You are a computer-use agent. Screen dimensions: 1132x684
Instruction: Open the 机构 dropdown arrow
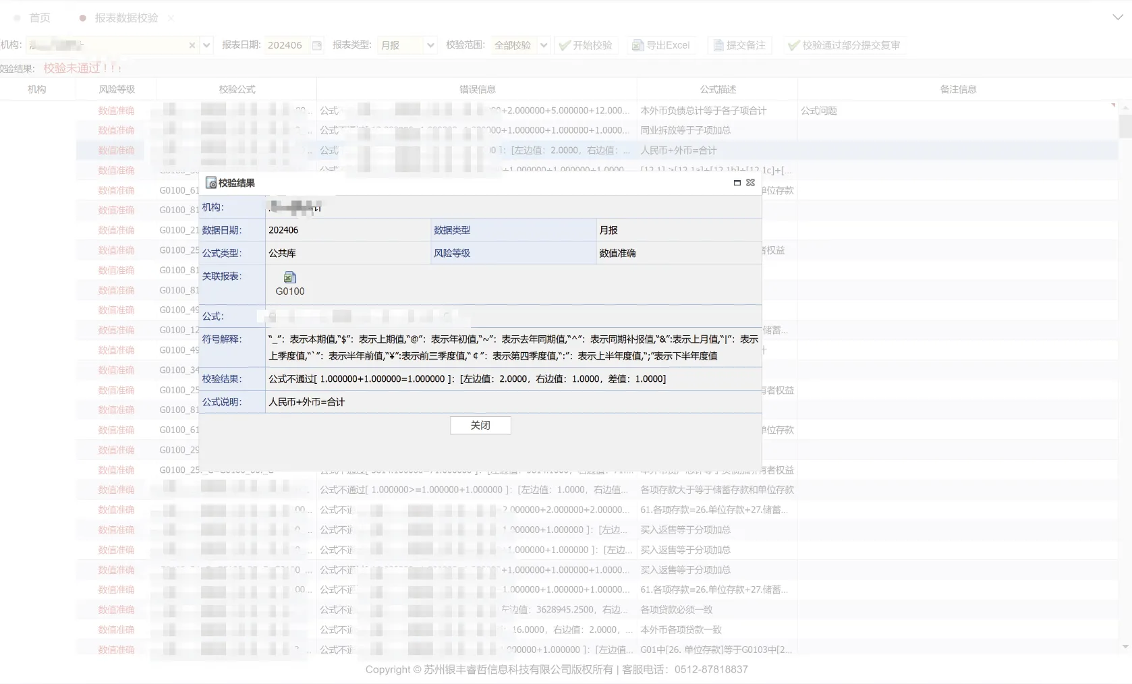pos(207,45)
